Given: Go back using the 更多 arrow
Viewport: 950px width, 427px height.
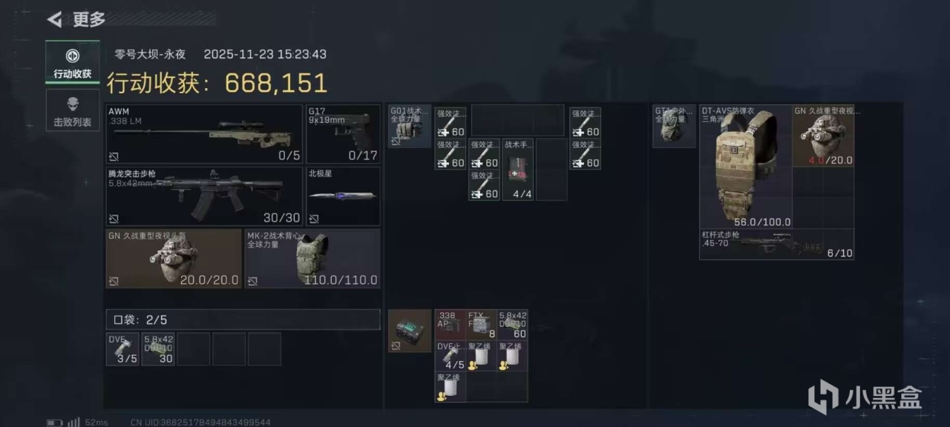Looking at the screenshot, I should pos(54,19).
